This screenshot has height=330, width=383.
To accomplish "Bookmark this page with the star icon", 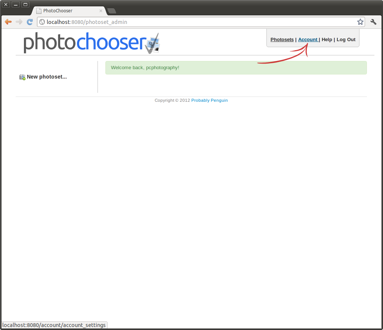I will click(360, 22).
